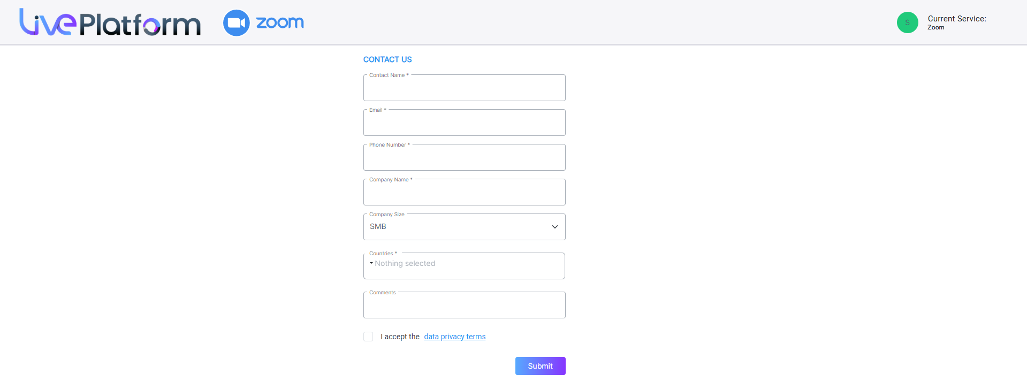This screenshot has height=389, width=1027.
Task: Click the Current Service Zoom label
Action: coord(956,22)
